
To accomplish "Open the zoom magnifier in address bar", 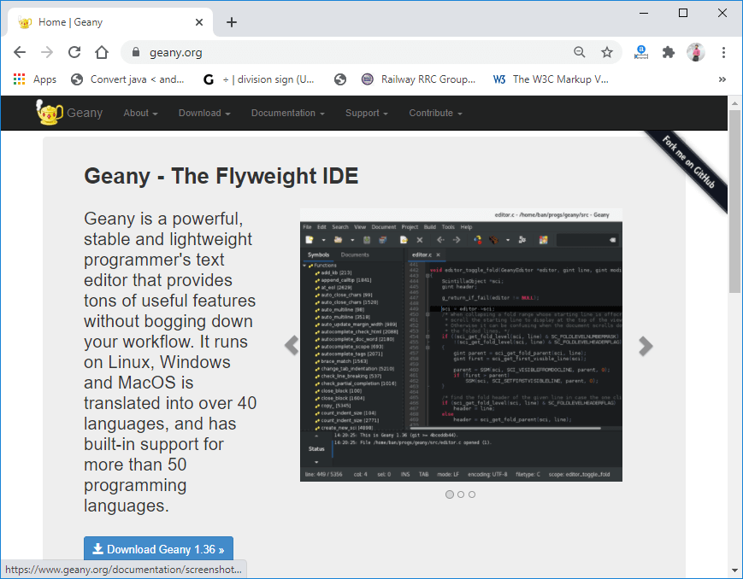I will [580, 52].
